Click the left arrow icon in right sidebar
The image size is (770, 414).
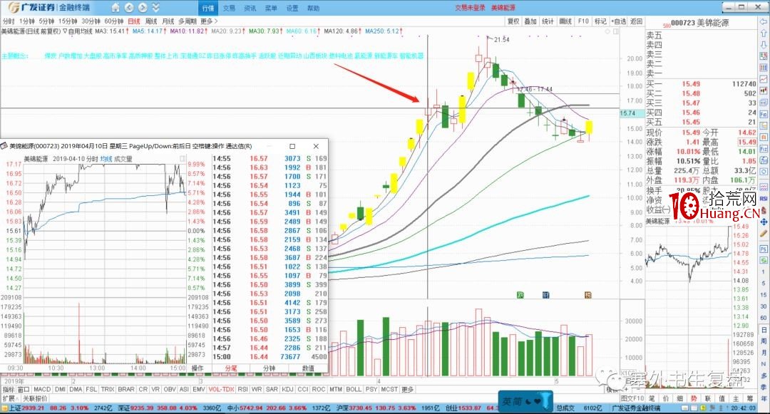pos(764,23)
